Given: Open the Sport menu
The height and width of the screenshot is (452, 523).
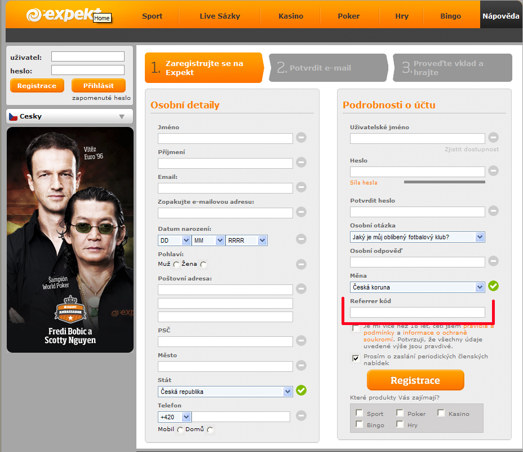Looking at the screenshot, I should click(152, 16).
